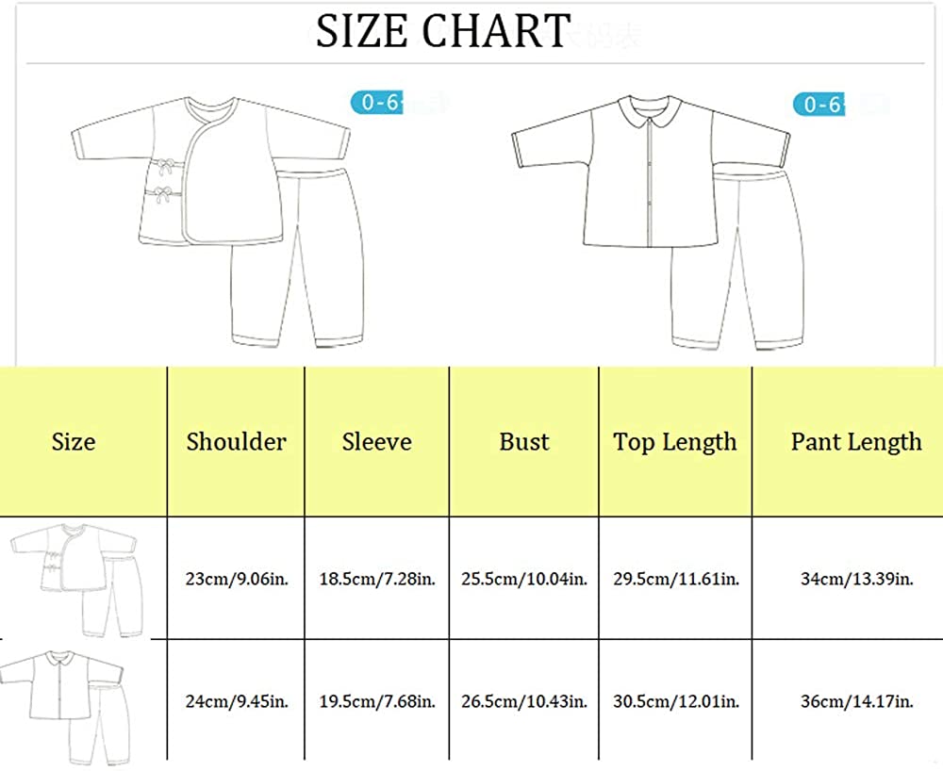Click the Top Length column header
This screenshot has height=771, width=943.
(x=675, y=442)
